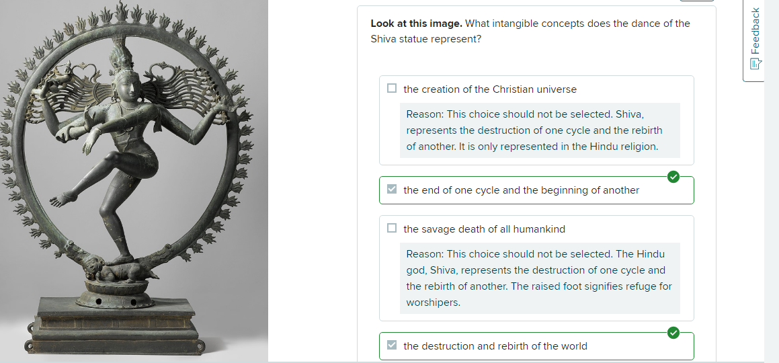The image size is (779, 363).
Task: Click the Reason box mentioning raised foot refuge
Action: (539, 278)
